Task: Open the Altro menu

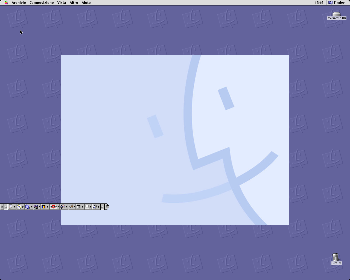Action: coord(74,3)
